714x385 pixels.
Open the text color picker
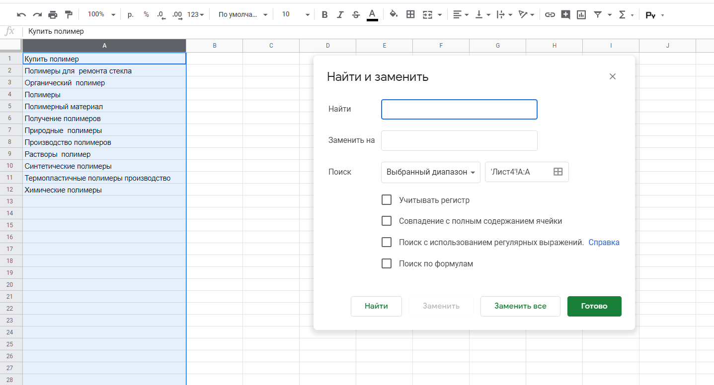(x=372, y=15)
